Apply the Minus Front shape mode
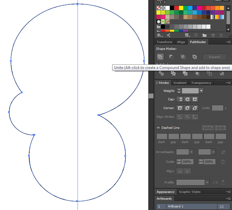The image size is (232, 210). pyautogui.click(x=171, y=57)
